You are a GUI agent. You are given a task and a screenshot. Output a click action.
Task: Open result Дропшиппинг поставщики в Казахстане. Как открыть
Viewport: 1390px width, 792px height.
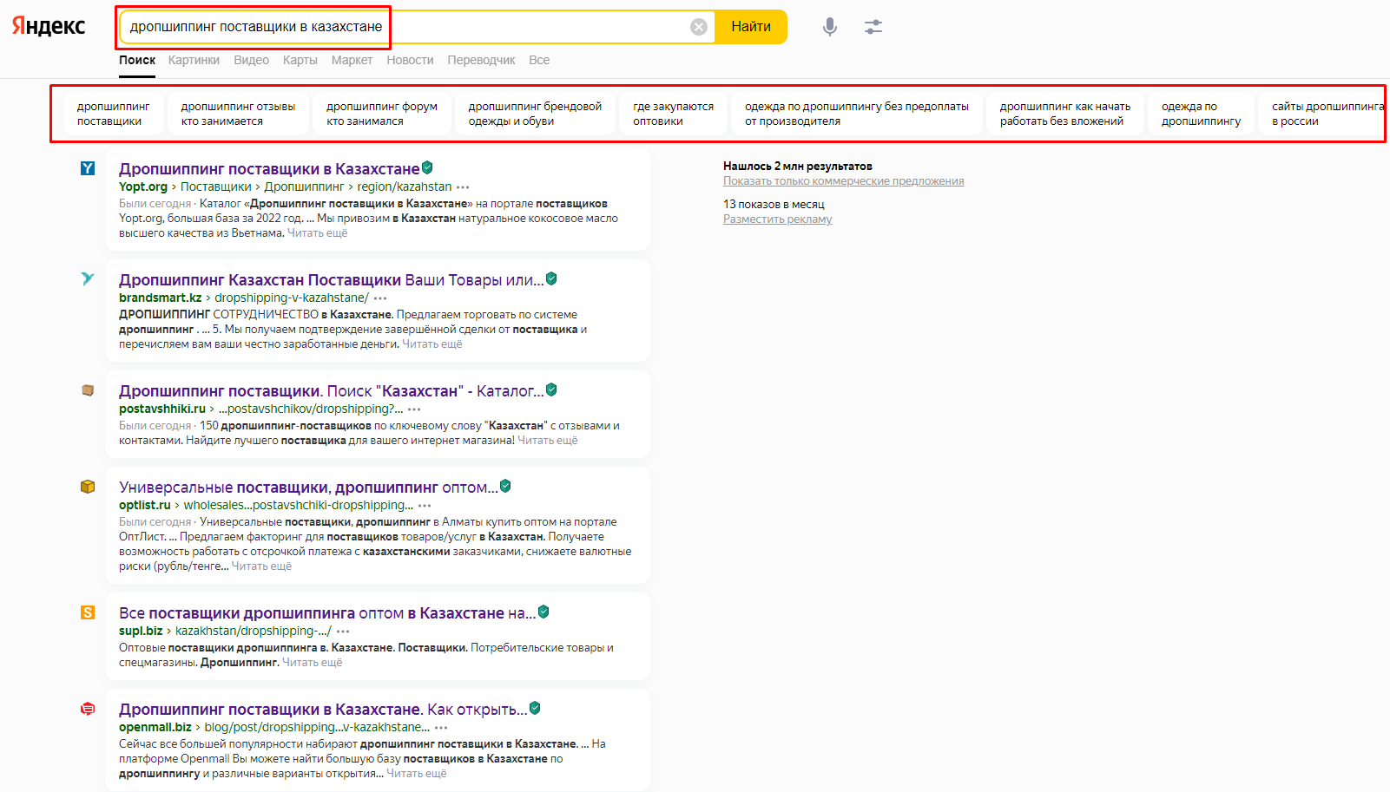323,710
